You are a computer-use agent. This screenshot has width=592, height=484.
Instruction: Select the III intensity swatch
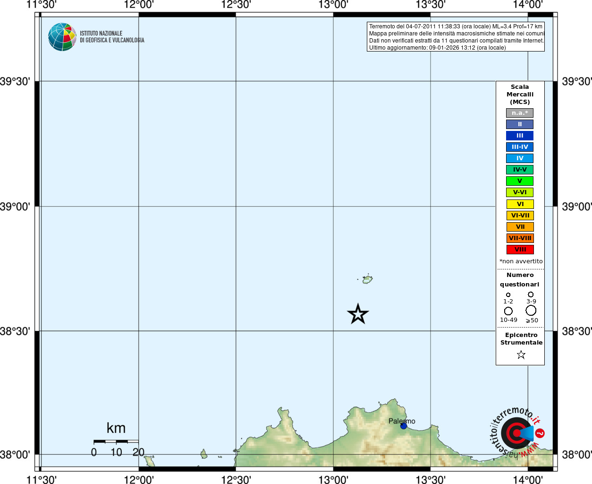(x=520, y=136)
